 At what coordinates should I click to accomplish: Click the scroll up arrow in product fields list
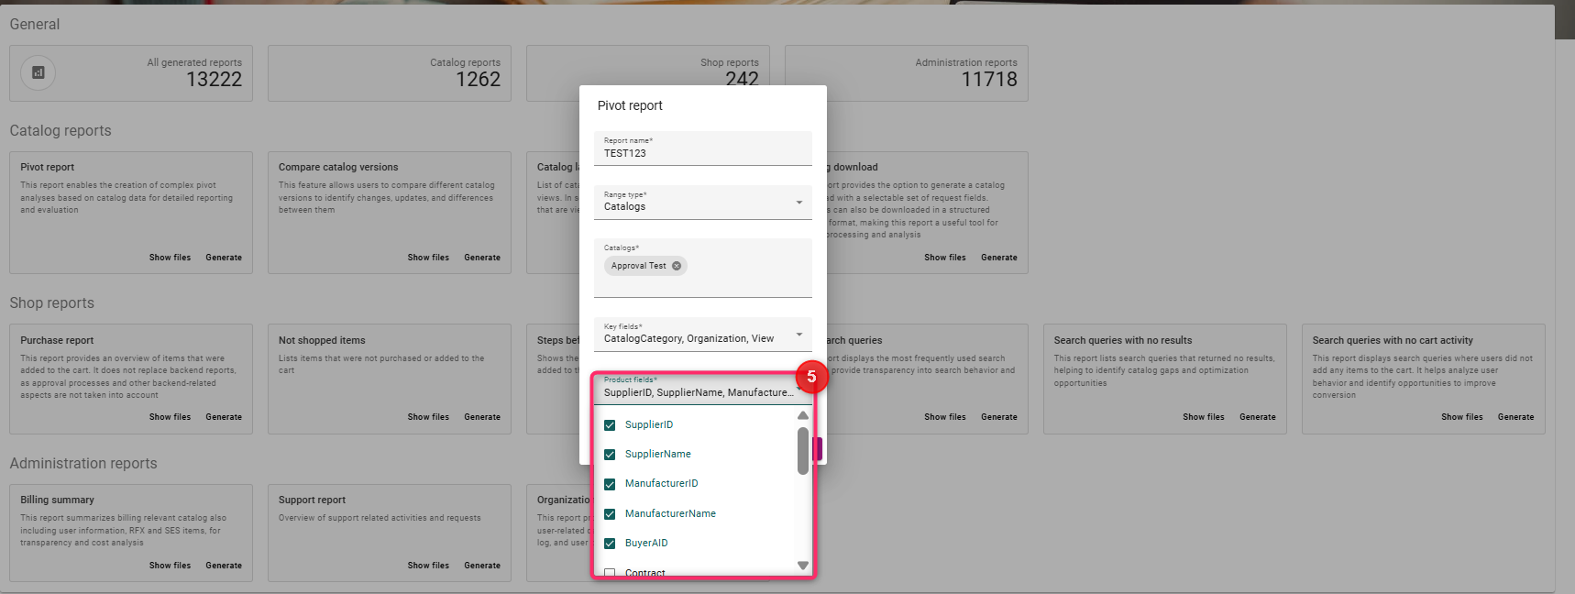(803, 416)
